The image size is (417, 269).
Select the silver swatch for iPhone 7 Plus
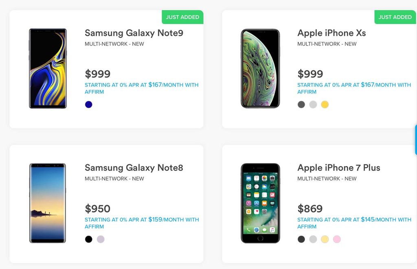click(313, 239)
